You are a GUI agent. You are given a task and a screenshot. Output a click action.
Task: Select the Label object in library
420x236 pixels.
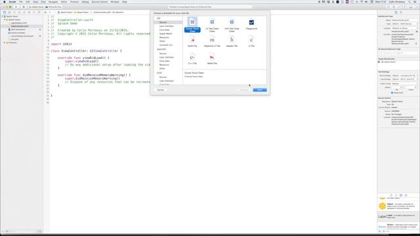pos(398,216)
